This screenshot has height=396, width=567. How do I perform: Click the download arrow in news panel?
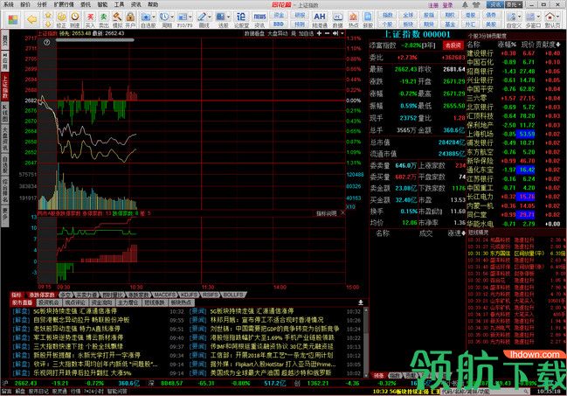point(361,302)
